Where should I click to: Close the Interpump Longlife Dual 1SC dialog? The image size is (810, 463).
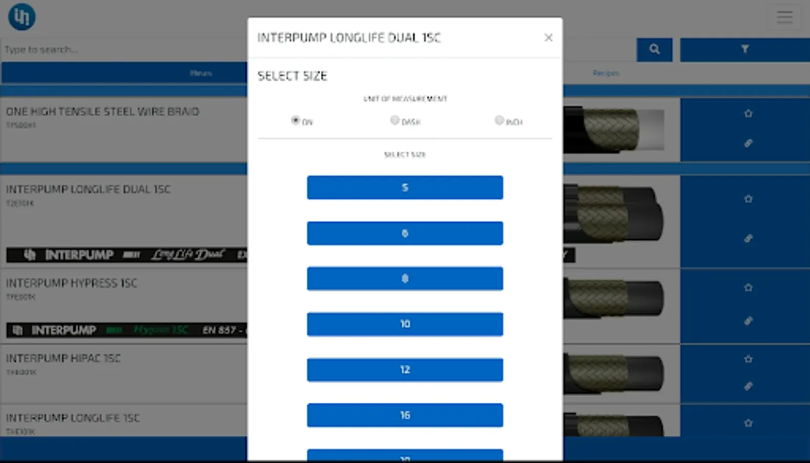click(x=548, y=38)
